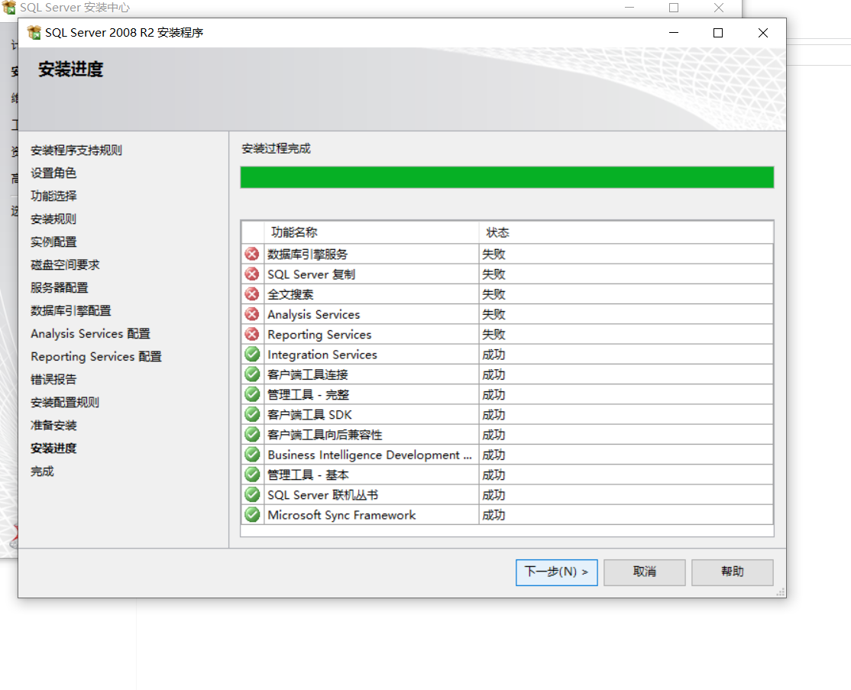Click the 完成 step in sidebar
The width and height of the screenshot is (851, 690).
(42, 471)
